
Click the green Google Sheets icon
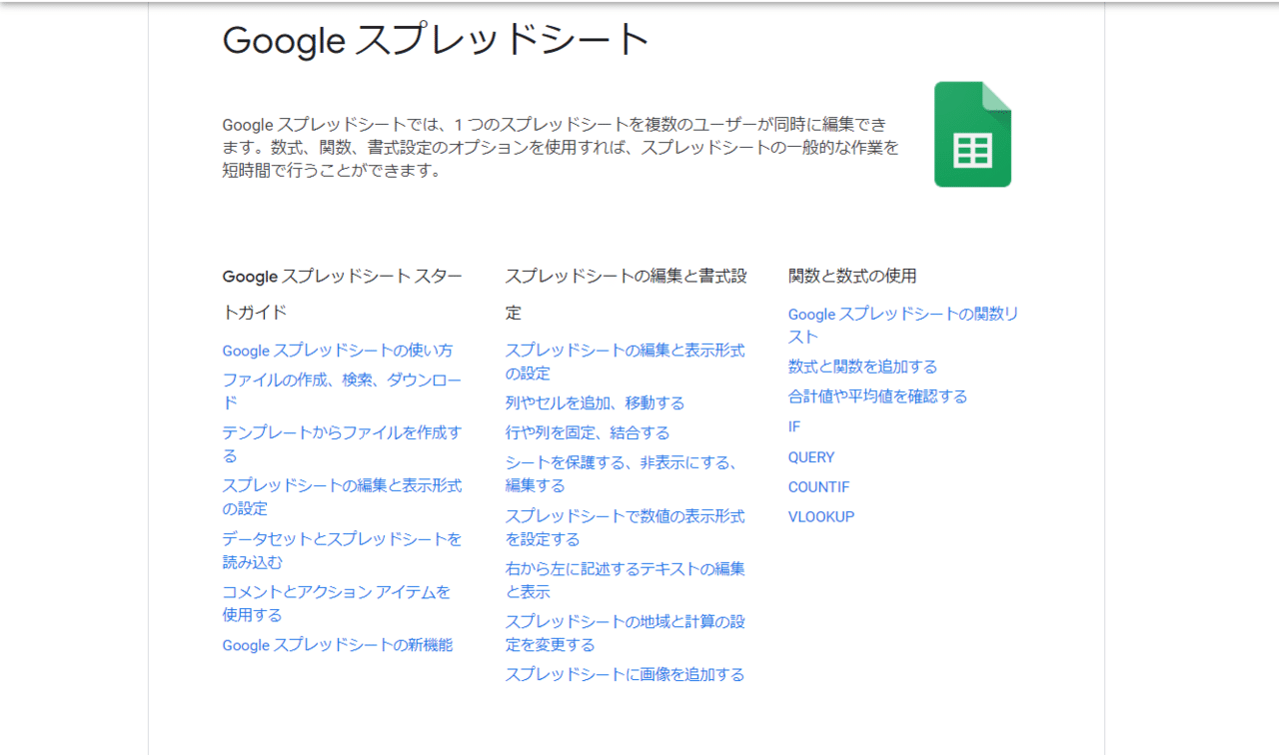pyautogui.click(x=972, y=134)
